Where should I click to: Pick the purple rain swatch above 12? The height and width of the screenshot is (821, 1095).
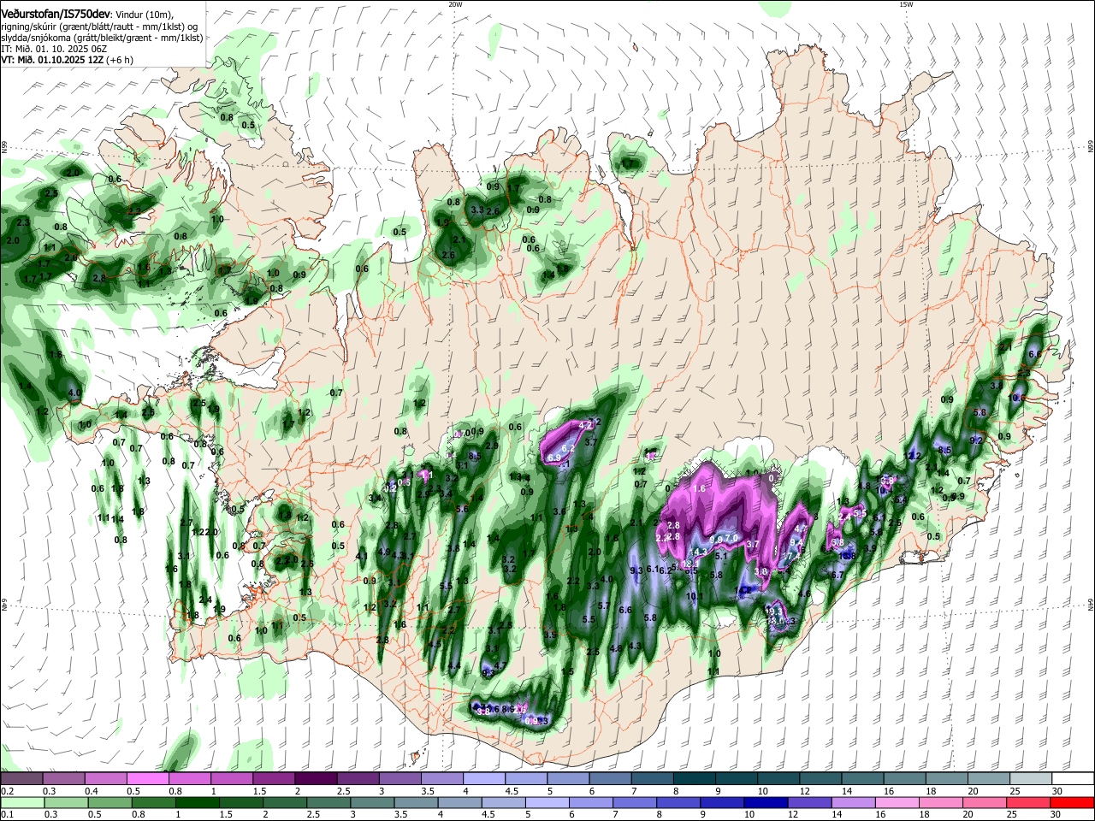point(811,802)
